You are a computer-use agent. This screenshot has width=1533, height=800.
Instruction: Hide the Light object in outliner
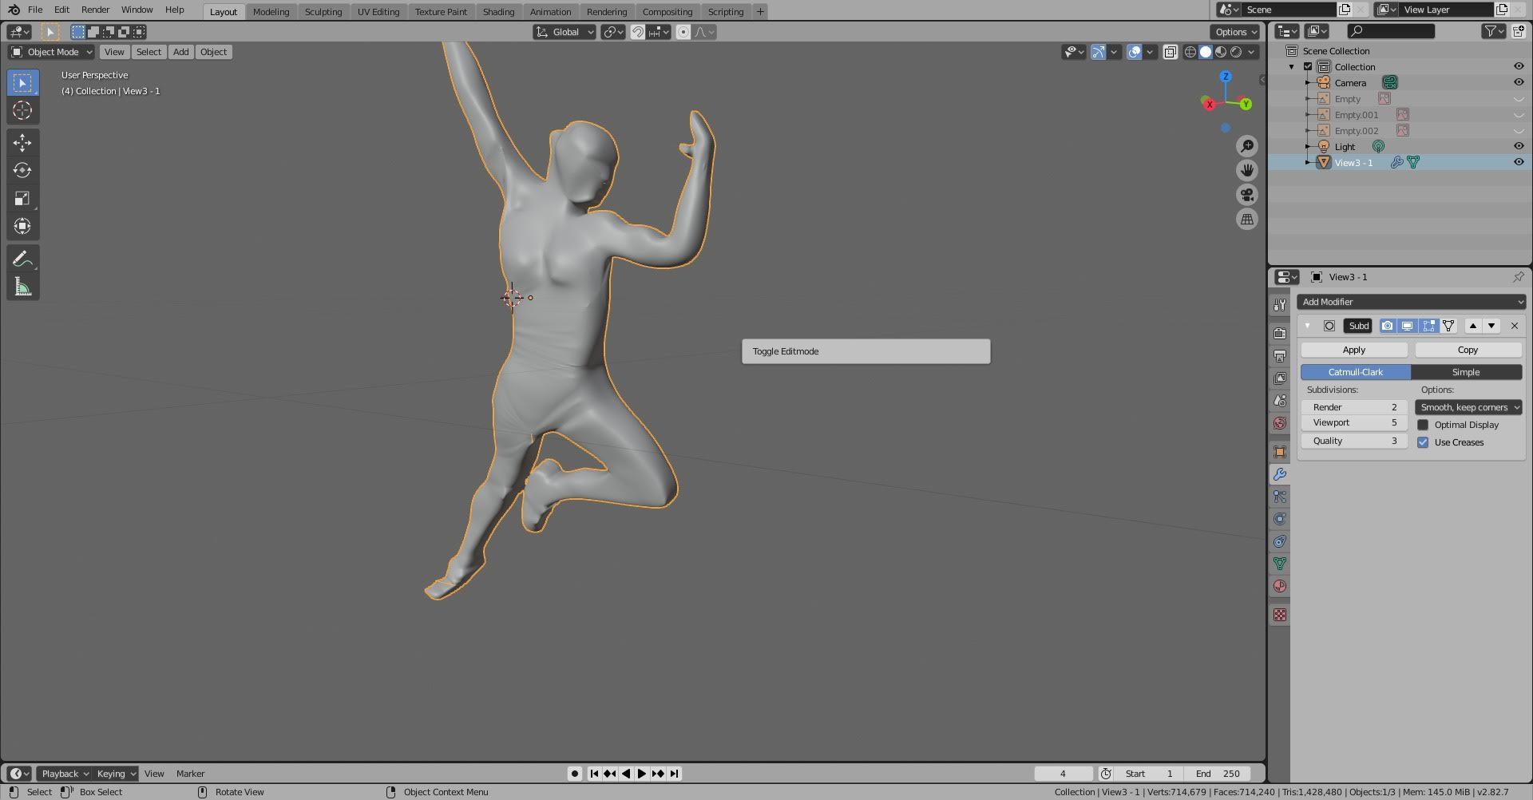click(x=1519, y=146)
